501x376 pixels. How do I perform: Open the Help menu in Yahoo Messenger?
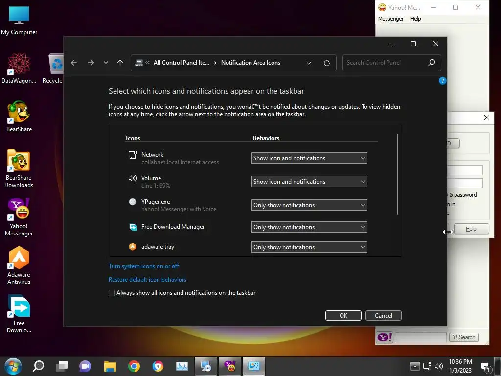click(x=416, y=19)
